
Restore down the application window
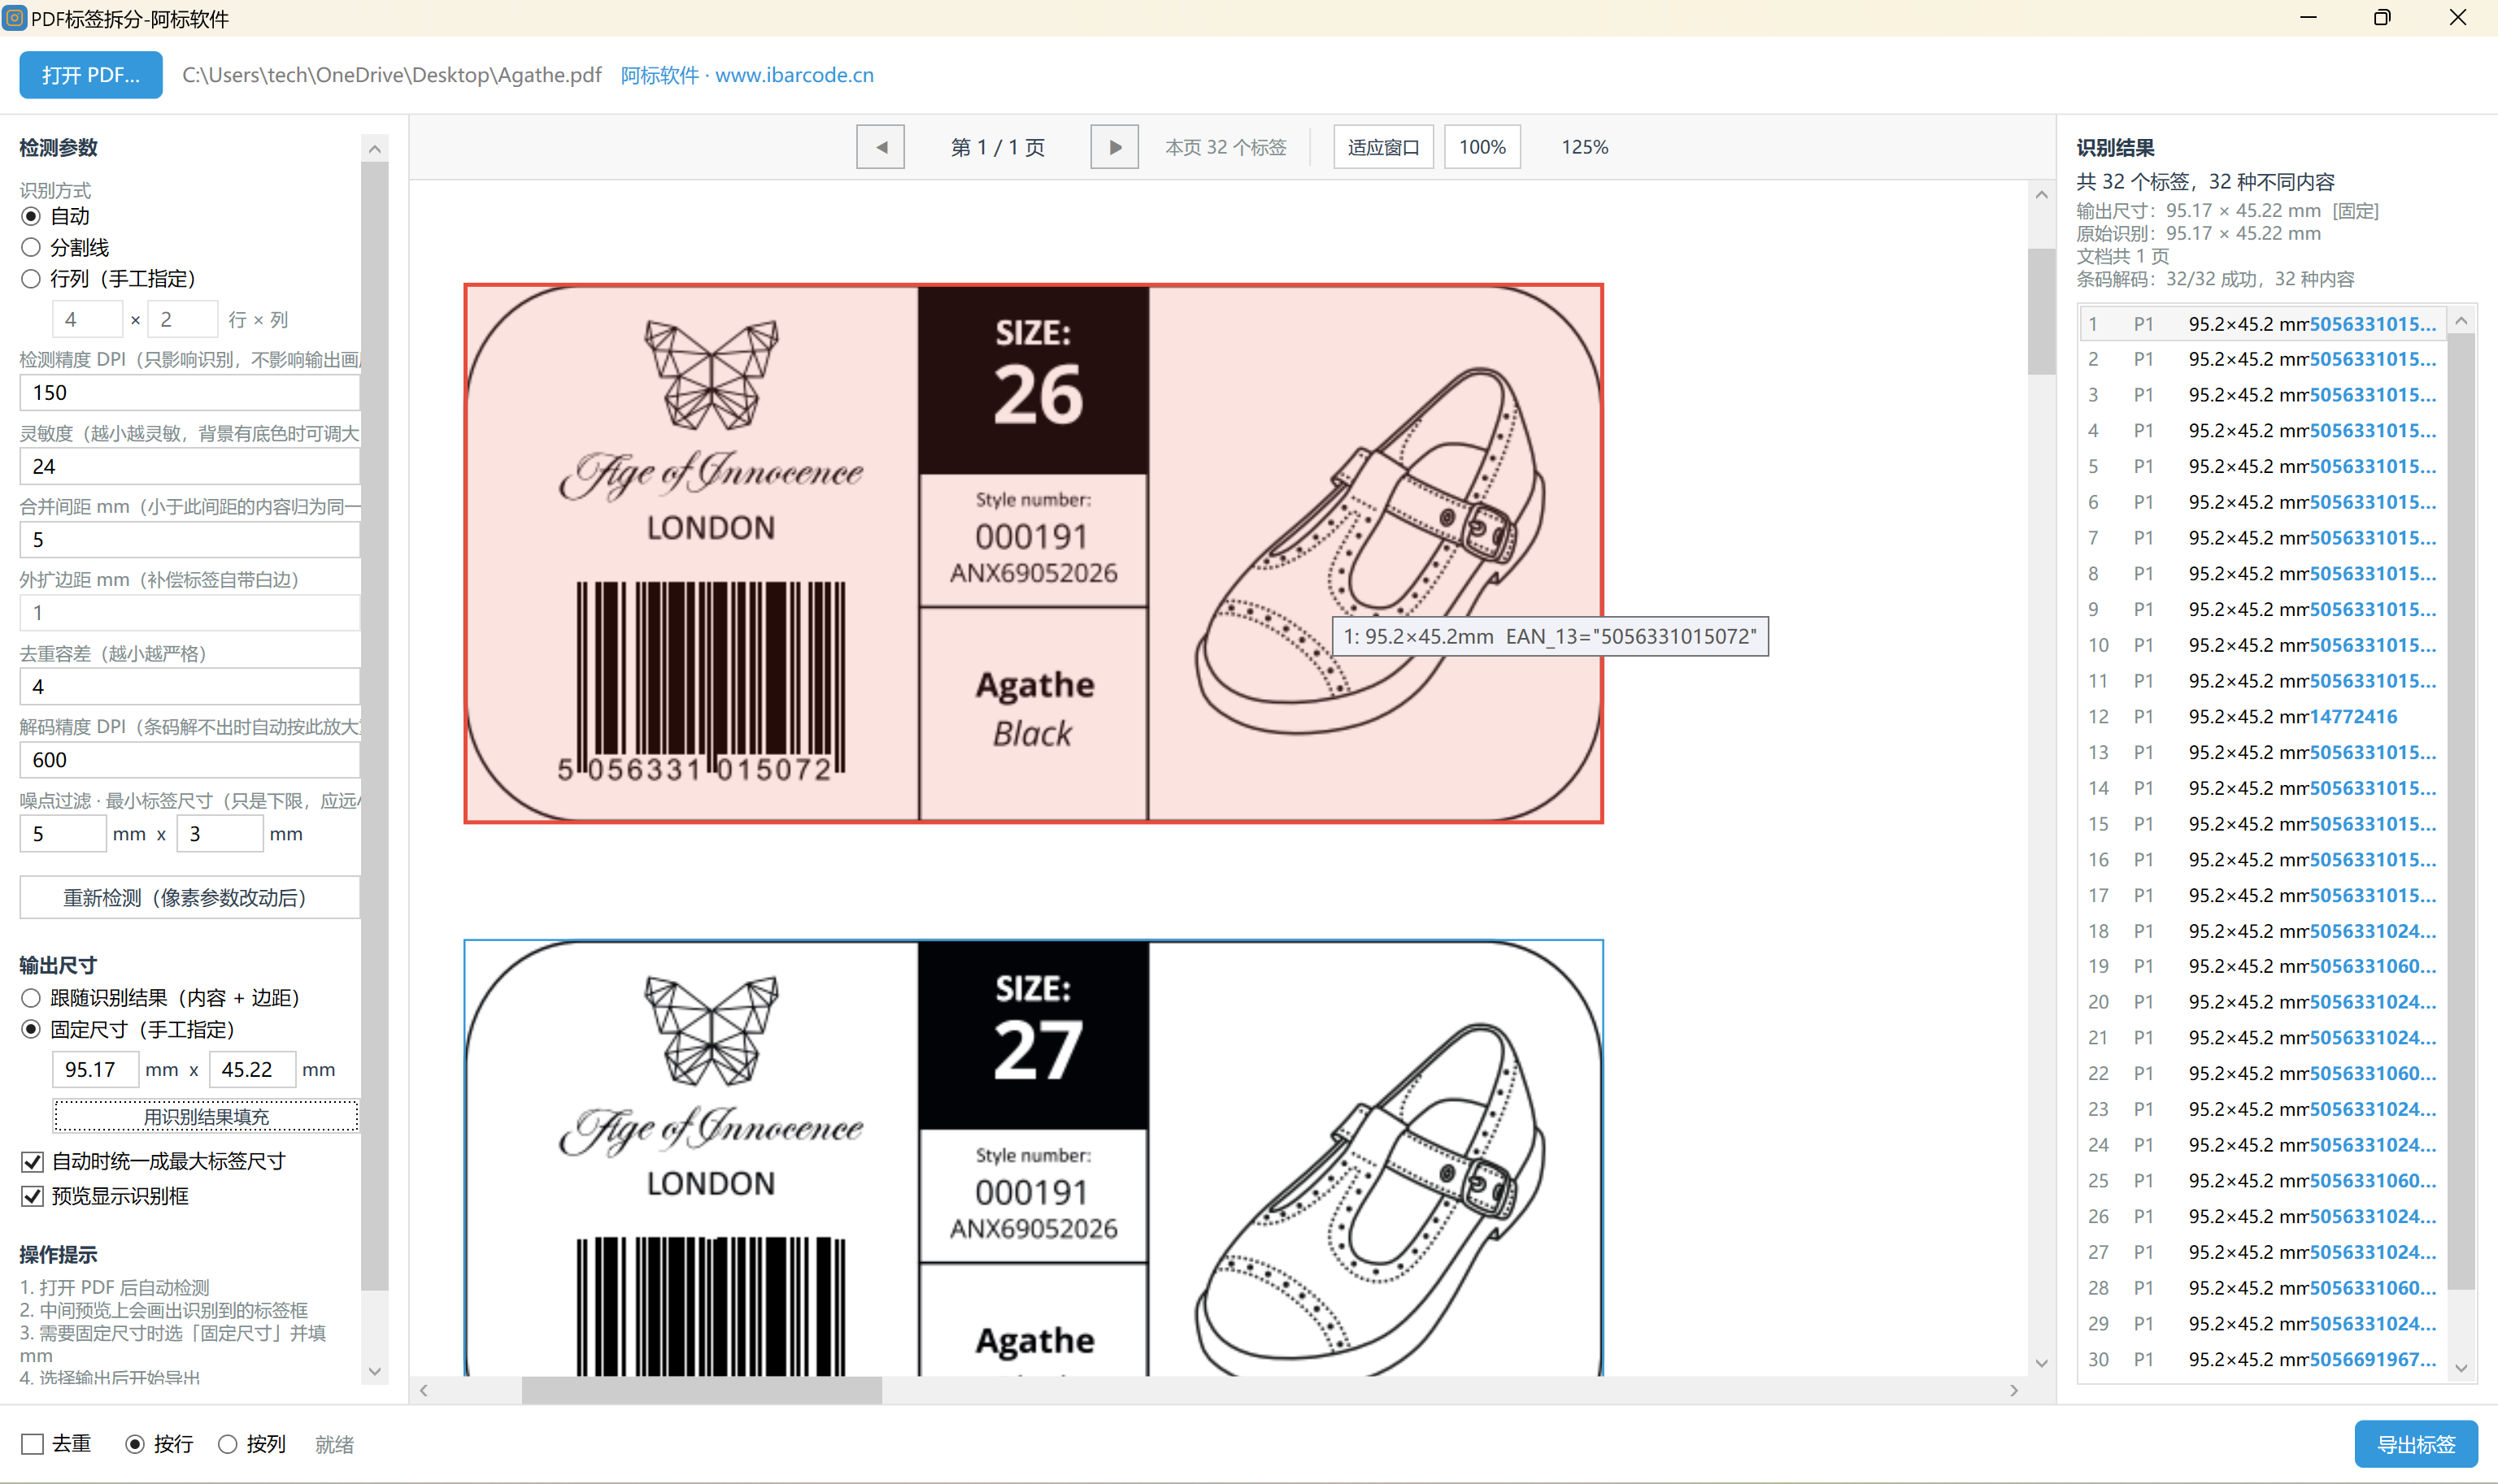click(2382, 18)
